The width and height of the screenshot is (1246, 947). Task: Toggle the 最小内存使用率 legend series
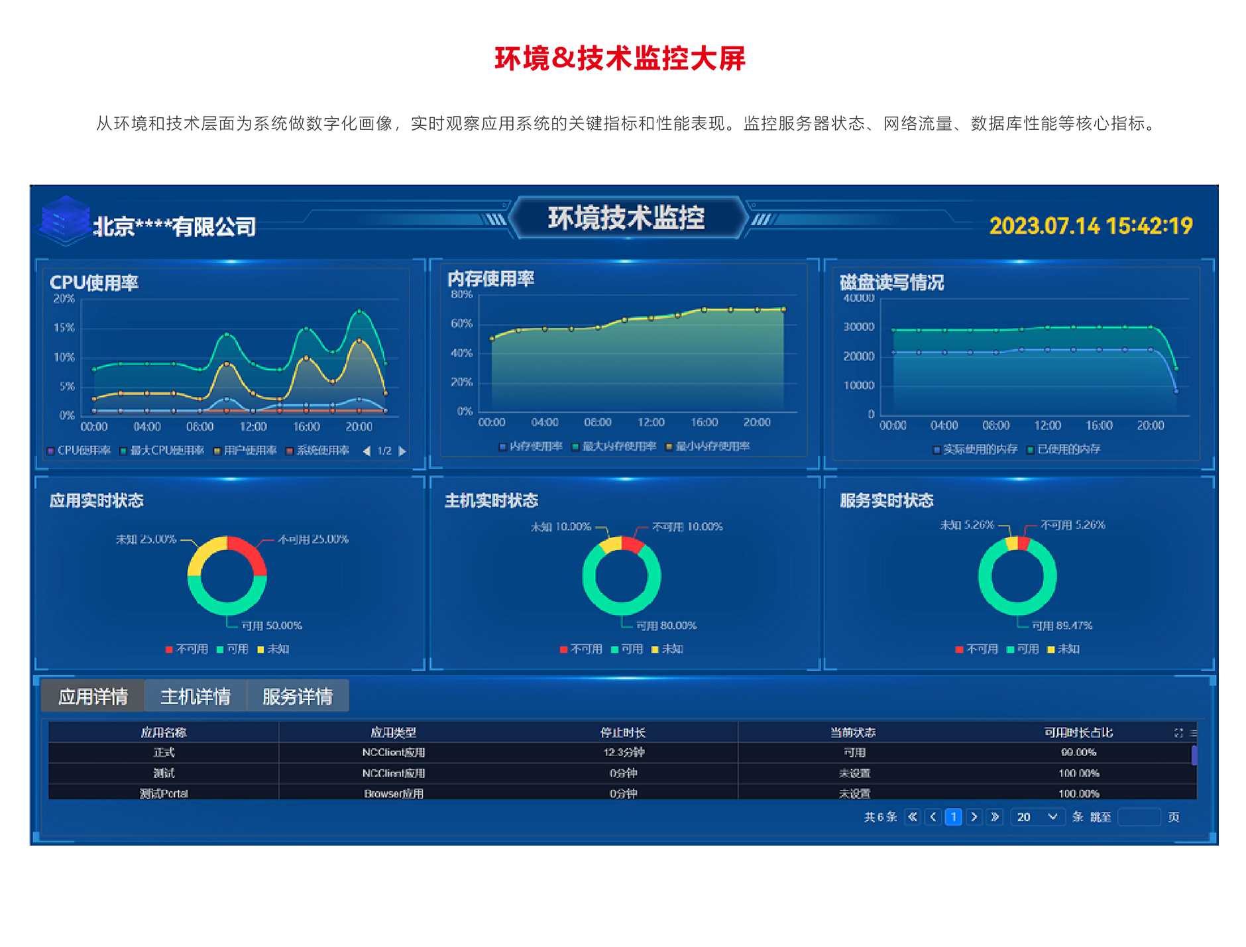click(x=708, y=446)
